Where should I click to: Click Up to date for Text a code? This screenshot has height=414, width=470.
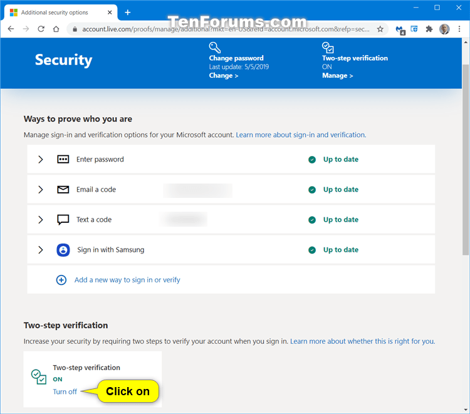pyautogui.click(x=340, y=220)
